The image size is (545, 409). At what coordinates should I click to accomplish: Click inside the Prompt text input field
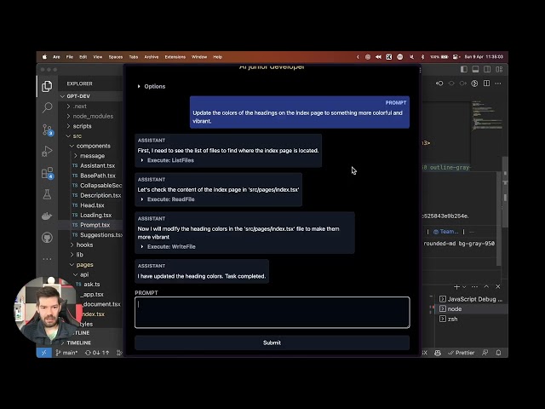point(272,312)
